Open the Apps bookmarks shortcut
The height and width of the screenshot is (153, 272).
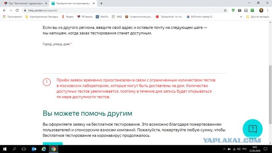tap(12, 17)
